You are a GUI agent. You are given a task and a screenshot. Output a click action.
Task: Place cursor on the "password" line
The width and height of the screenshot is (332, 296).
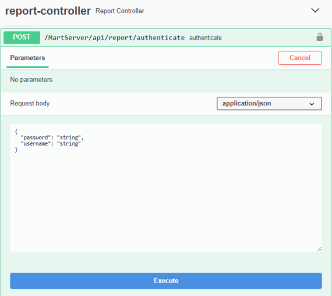(x=52, y=138)
